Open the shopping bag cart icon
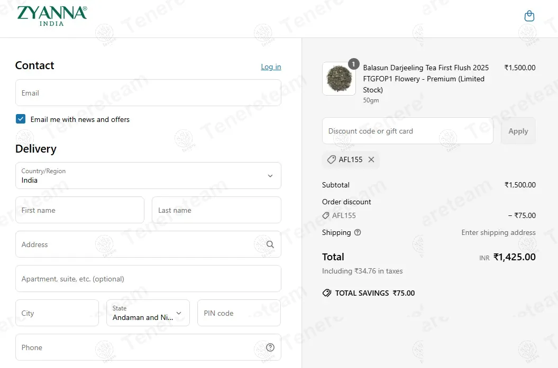The height and width of the screenshot is (368, 558). point(529,16)
